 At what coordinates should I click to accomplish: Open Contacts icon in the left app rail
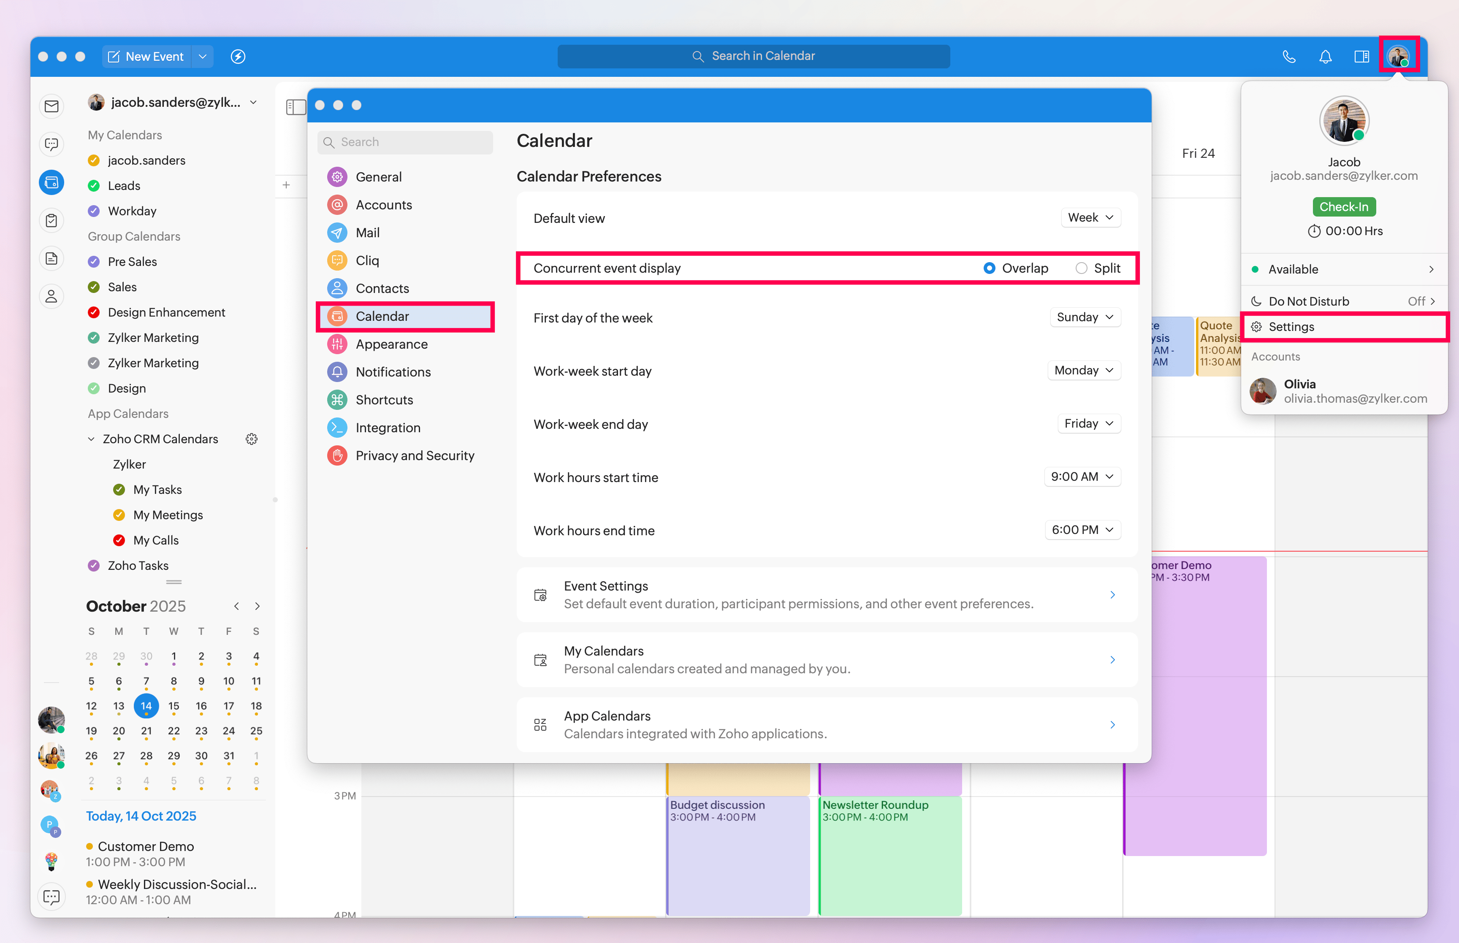pyautogui.click(x=52, y=296)
